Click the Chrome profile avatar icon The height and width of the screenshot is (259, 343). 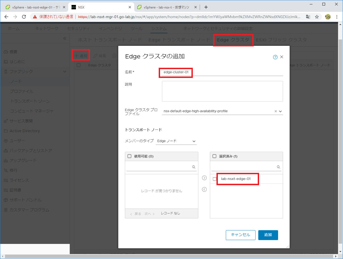tap(328, 17)
